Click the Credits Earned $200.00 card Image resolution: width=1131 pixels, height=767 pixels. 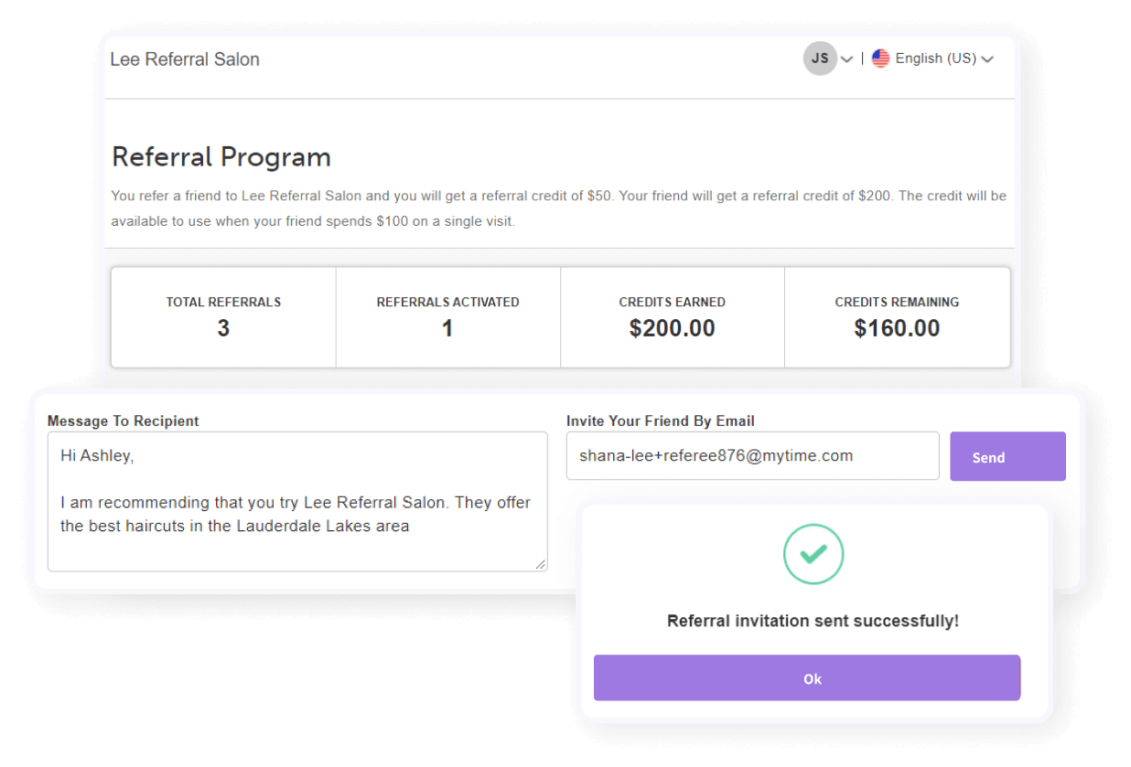pyautogui.click(x=673, y=317)
